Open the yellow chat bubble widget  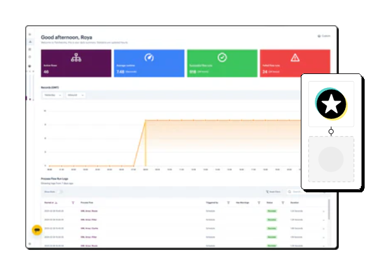[37, 230]
